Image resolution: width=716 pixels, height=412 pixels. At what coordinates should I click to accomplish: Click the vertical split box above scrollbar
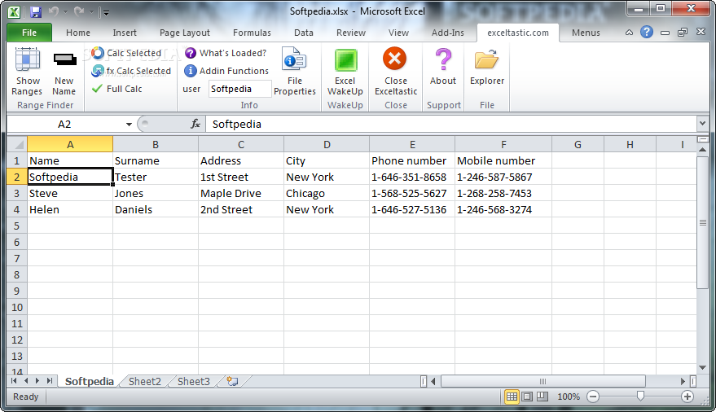tap(702, 139)
